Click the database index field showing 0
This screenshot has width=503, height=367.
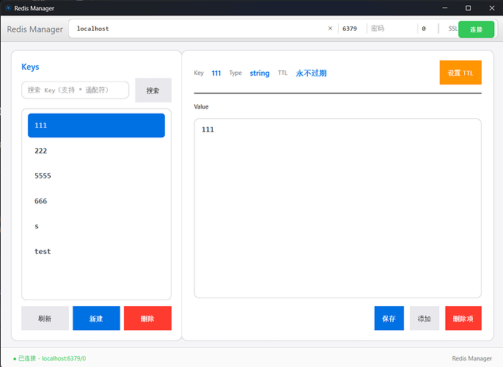point(427,29)
